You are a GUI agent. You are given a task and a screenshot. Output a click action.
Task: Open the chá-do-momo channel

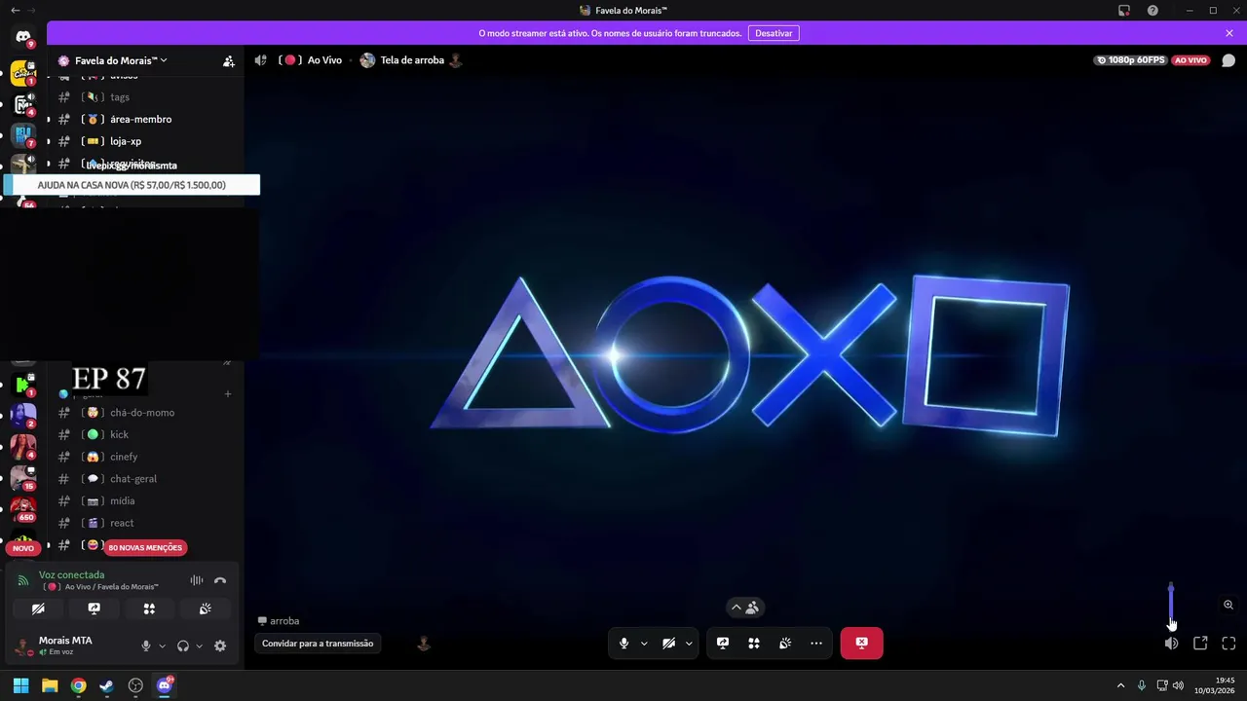tap(142, 413)
